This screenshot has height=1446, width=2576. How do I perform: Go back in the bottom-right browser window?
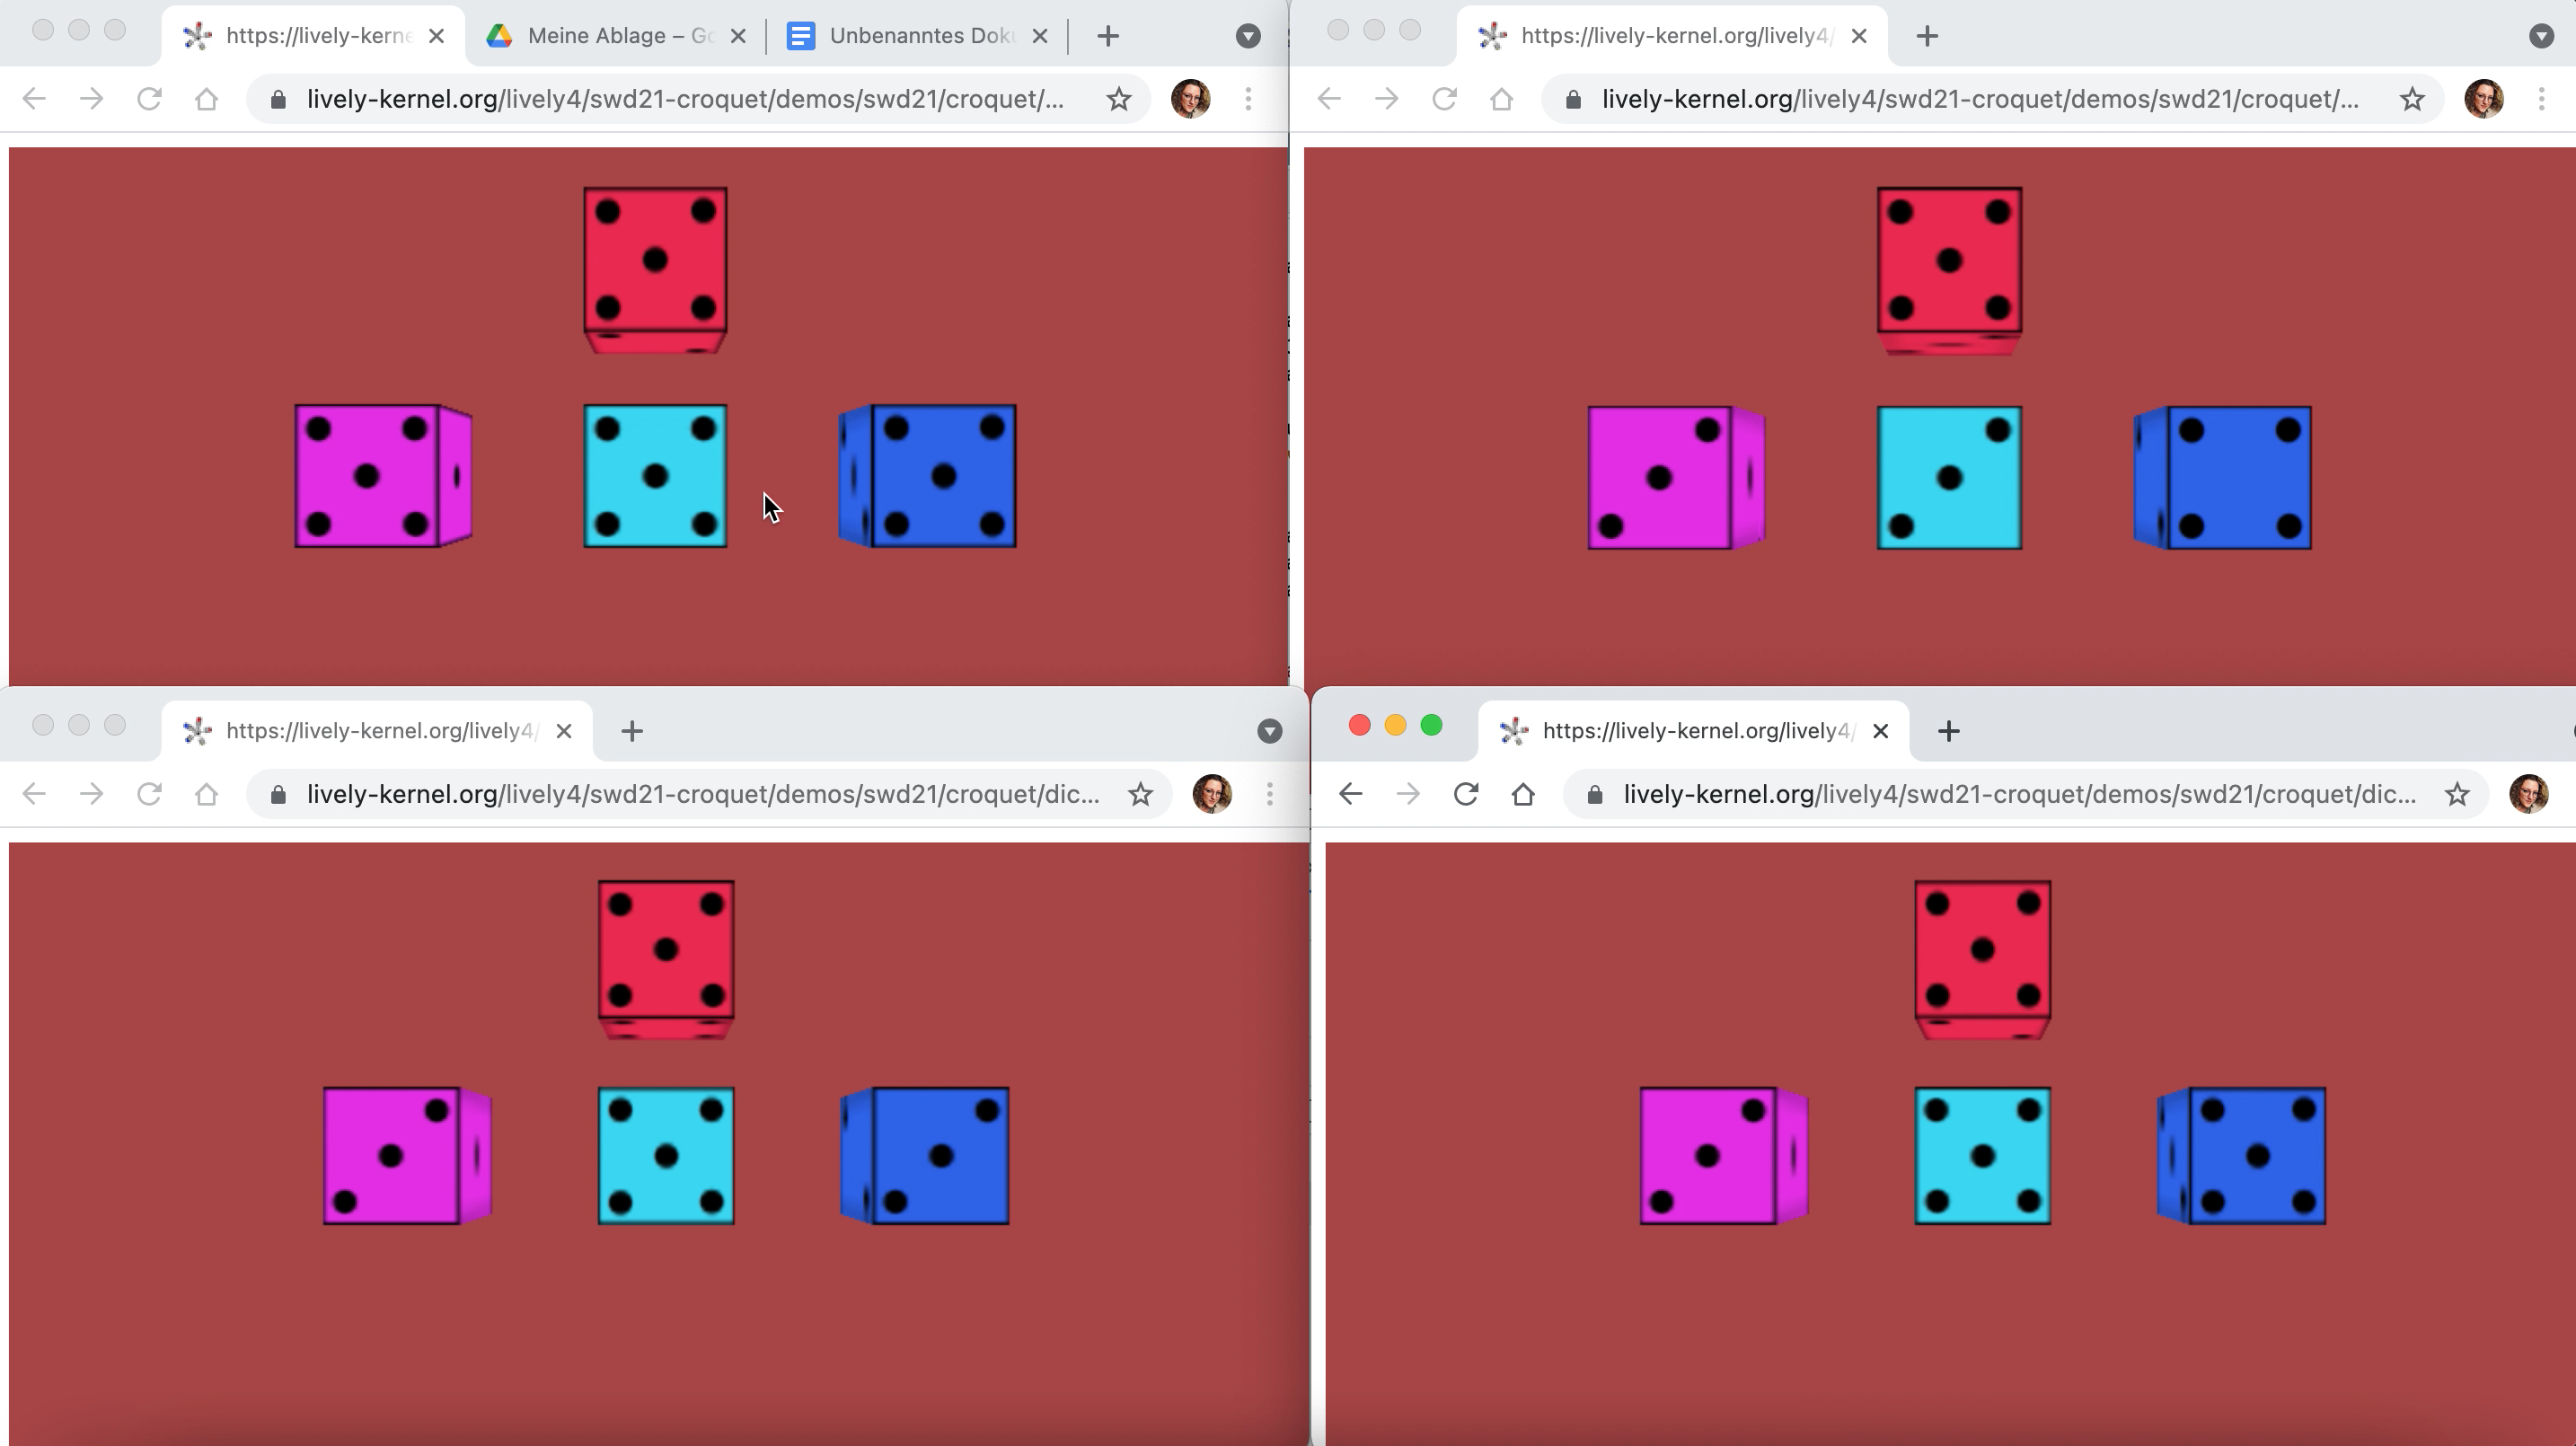1350,794
